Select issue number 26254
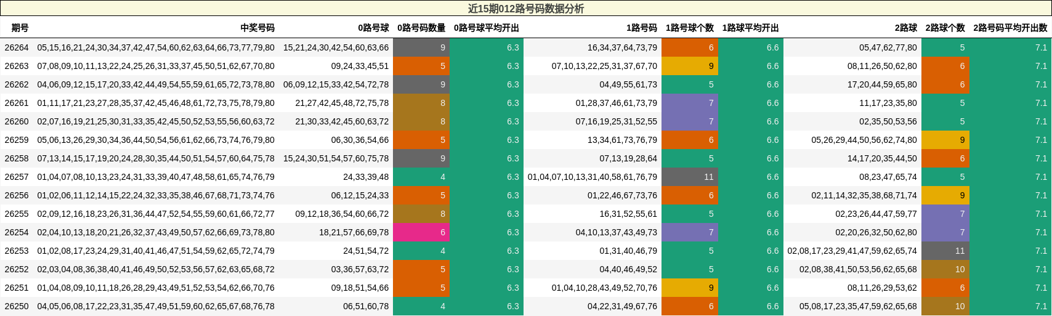This screenshot has width=1052, height=316. [x=17, y=232]
